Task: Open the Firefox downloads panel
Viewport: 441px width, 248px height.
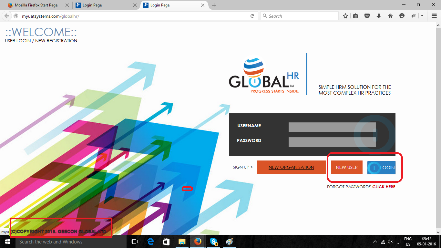Action: (x=379, y=16)
